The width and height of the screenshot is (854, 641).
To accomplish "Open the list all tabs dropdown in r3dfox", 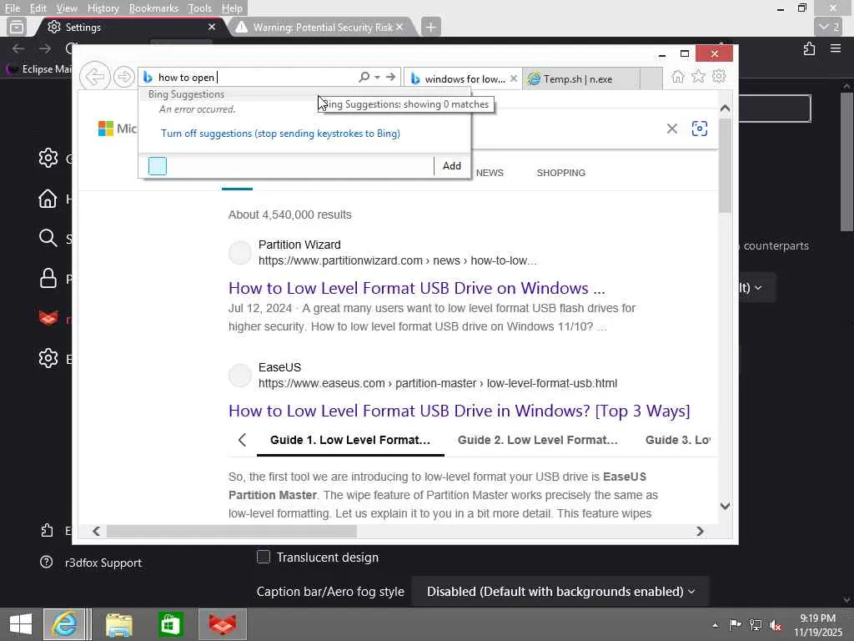I will click(830, 27).
